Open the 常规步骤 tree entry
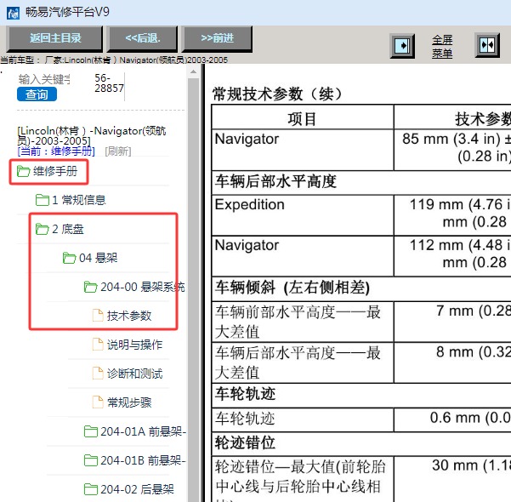The image size is (511, 502). [129, 402]
